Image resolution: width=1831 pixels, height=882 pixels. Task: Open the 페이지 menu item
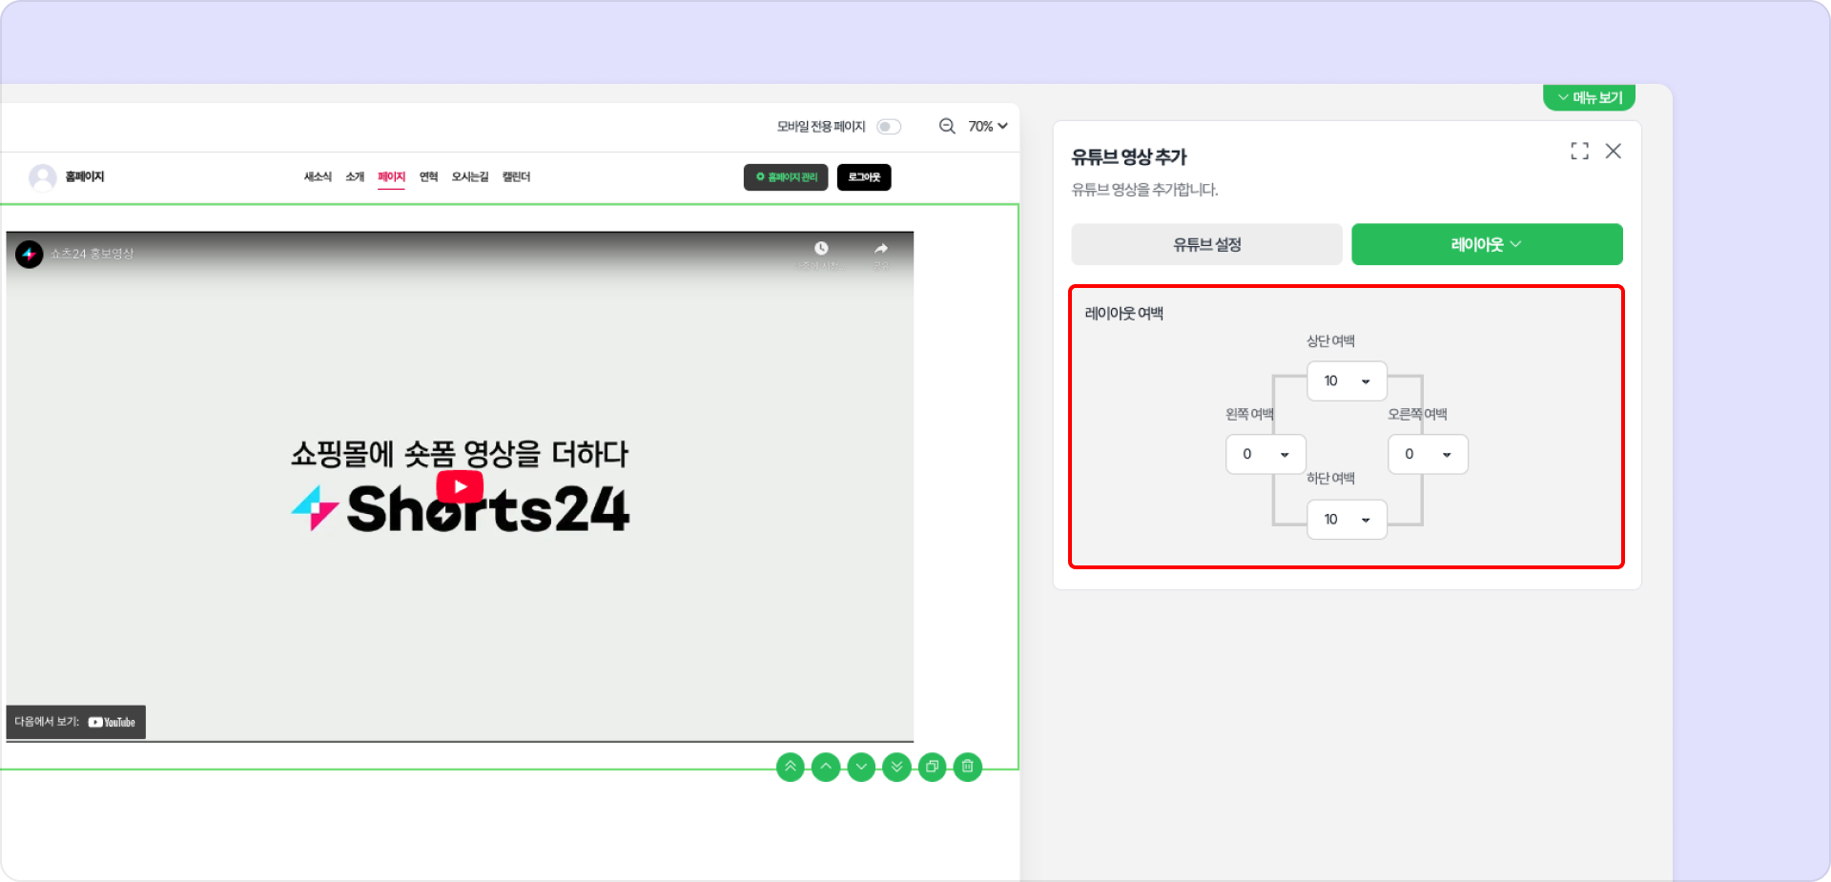[x=391, y=177]
